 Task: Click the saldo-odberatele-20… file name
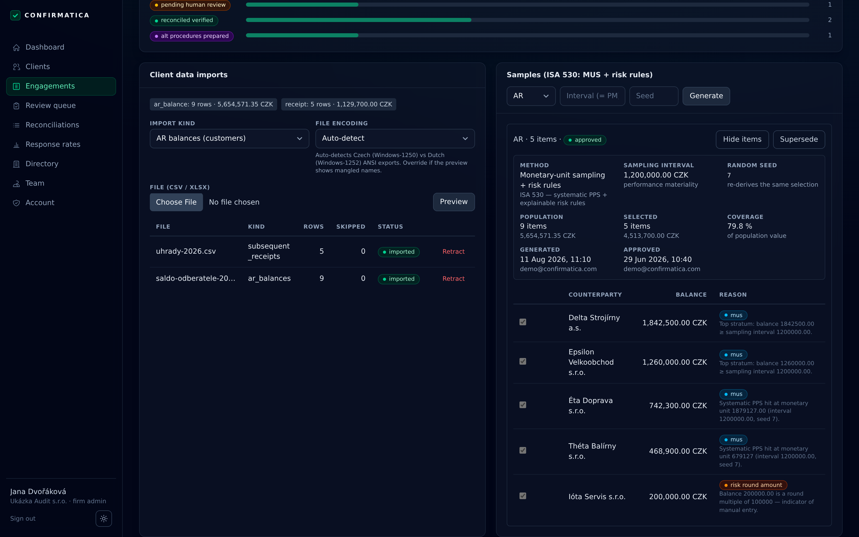196,278
